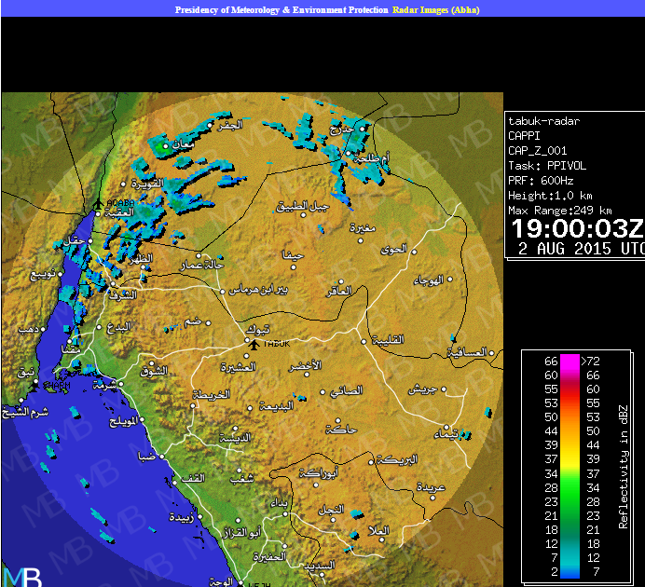Screen dimensions: 645x587
Task: Click the '19:00:03Z' timestamp
Action: click(x=577, y=228)
